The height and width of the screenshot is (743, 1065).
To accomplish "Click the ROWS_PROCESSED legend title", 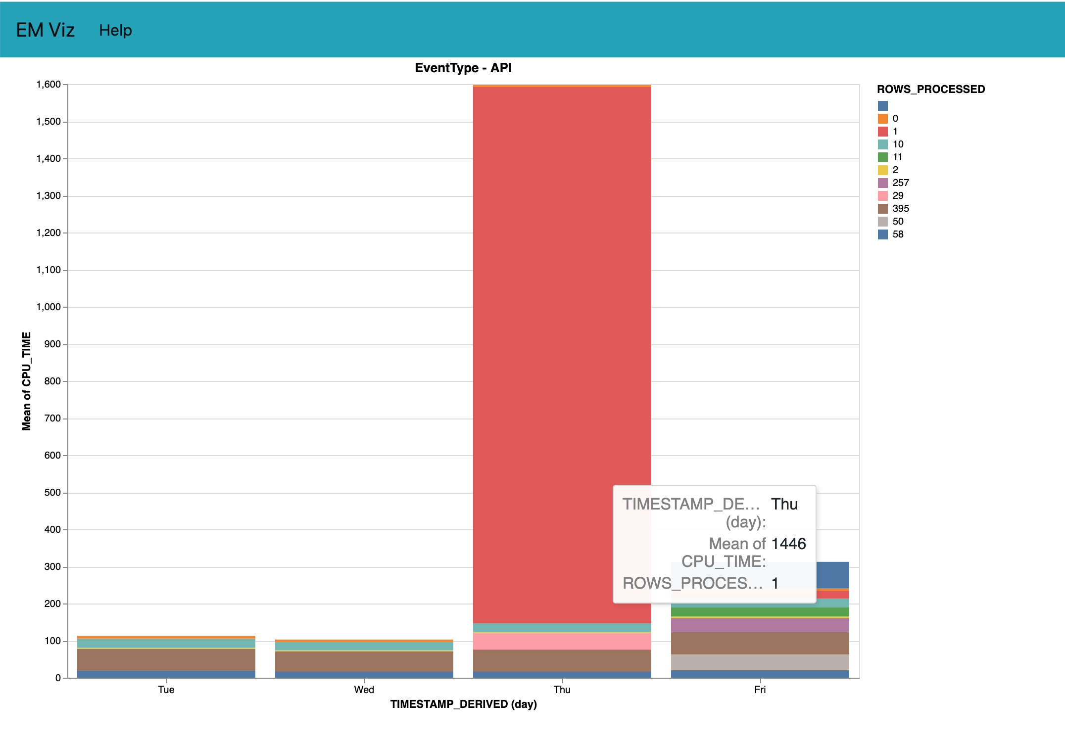I will (x=930, y=90).
